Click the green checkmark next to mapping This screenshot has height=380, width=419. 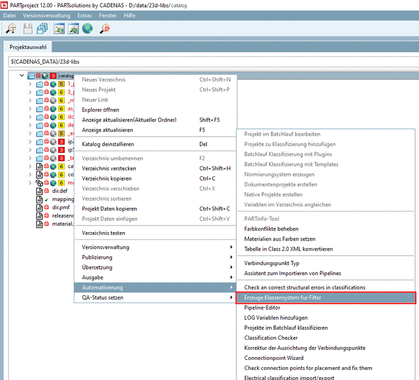[x=46, y=200]
